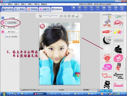Click the open file folder icon in toolbar
The width and height of the screenshot is (127, 96).
pyautogui.click(x=74, y=8)
